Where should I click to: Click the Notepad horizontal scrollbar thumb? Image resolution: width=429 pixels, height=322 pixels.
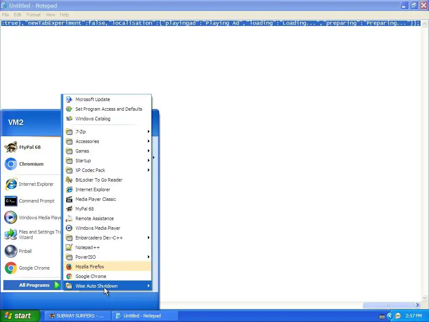[x=388, y=305]
